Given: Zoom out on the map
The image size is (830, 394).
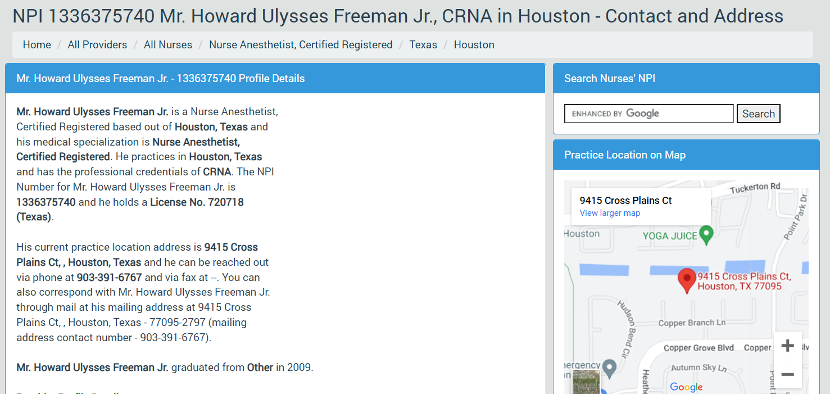Looking at the screenshot, I should pyautogui.click(x=787, y=374).
